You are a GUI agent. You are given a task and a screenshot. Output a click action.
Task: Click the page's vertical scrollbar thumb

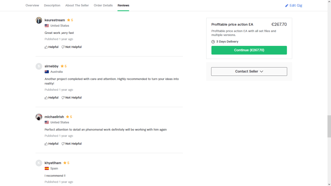coord(329,126)
